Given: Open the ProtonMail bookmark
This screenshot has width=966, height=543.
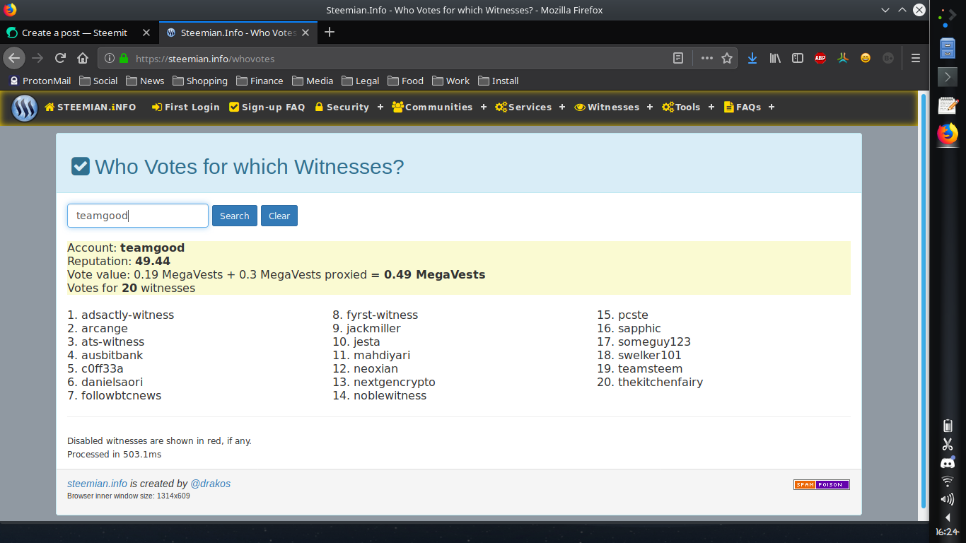Looking at the screenshot, I should [x=40, y=81].
